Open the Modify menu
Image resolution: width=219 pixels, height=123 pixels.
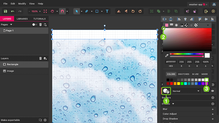pyautogui.click(x=22, y=4)
